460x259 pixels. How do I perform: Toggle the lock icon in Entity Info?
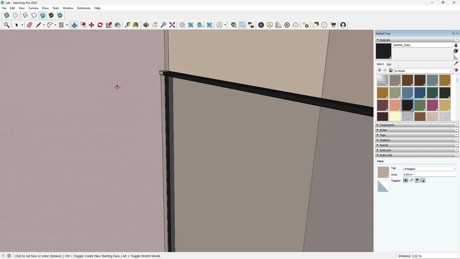coord(411,180)
